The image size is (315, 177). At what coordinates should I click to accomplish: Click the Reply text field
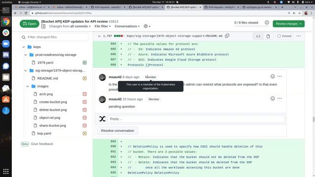[196, 119]
